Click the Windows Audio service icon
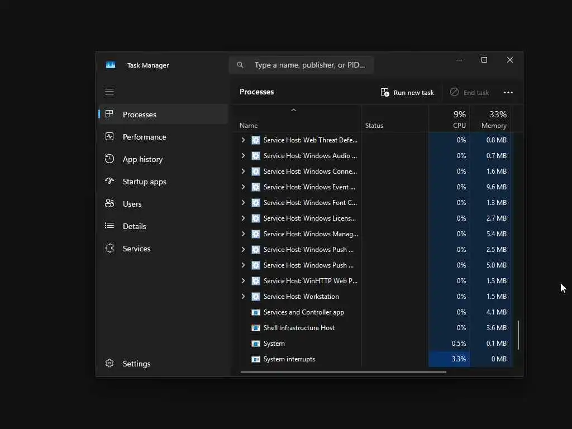Image resolution: width=572 pixels, height=429 pixels. tap(256, 156)
